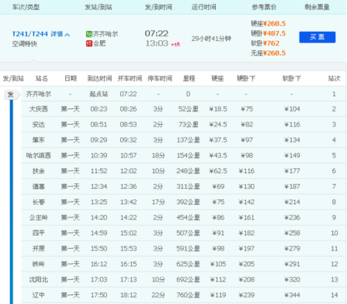Select station name 铁岭

38,264
